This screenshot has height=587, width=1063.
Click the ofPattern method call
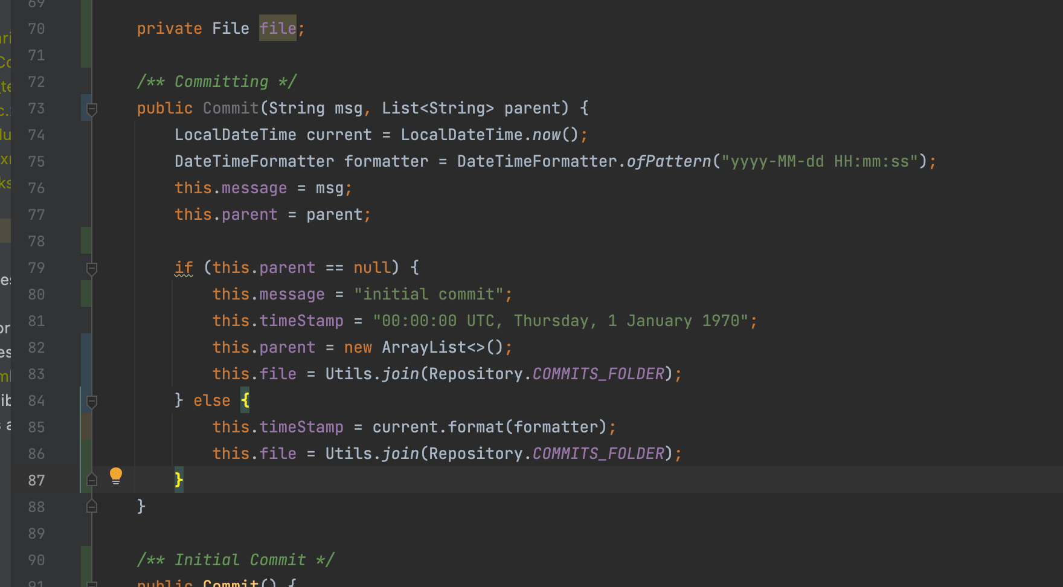pos(669,161)
